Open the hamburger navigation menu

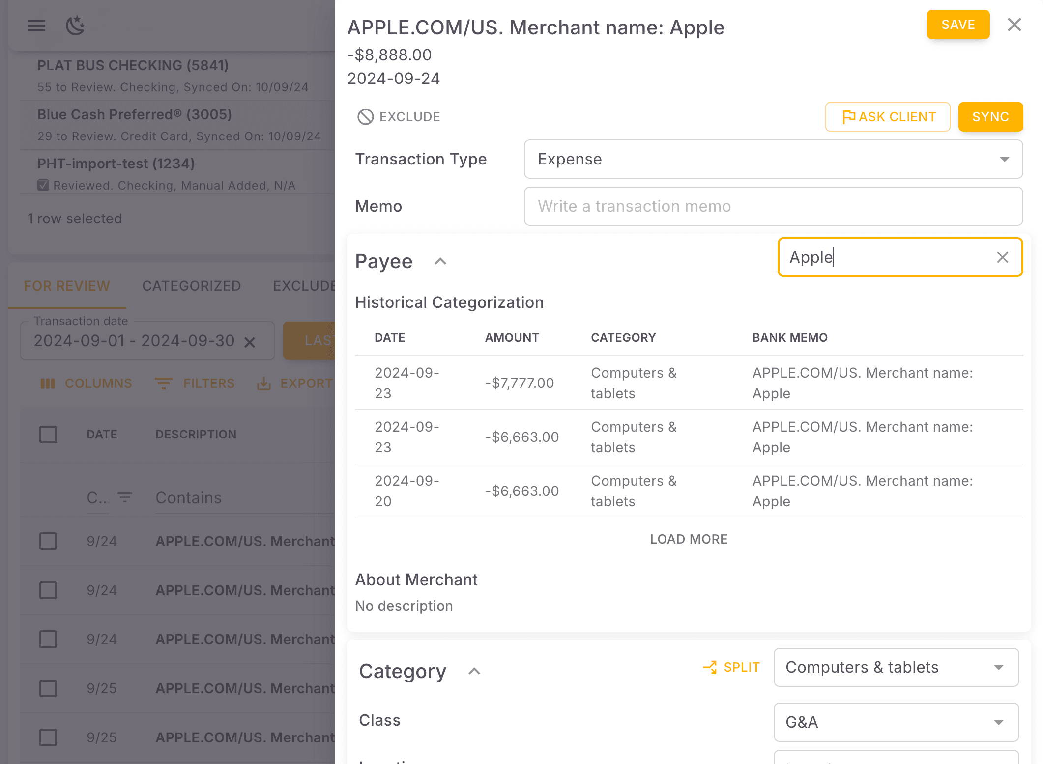tap(36, 26)
